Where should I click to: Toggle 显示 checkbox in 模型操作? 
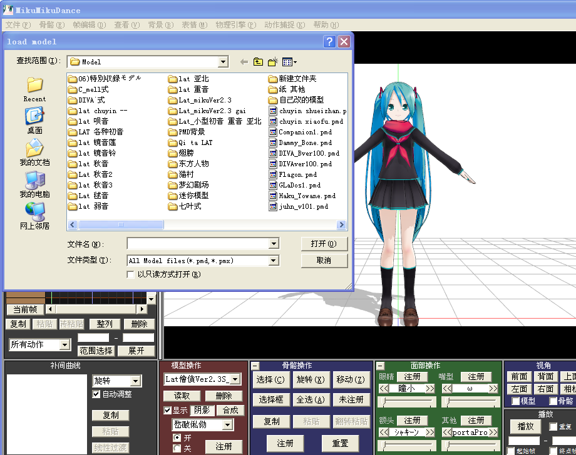(x=168, y=410)
